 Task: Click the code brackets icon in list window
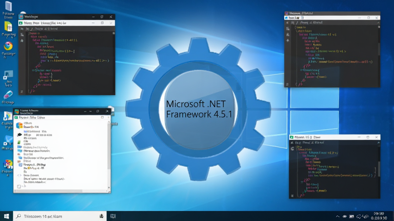(19, 175)
